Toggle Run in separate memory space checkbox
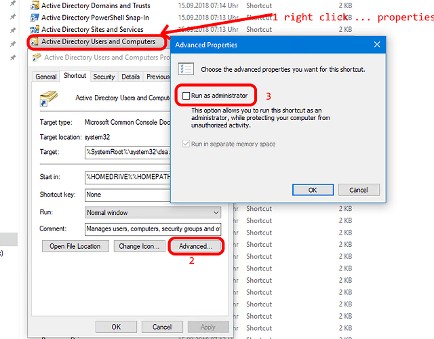Viewport: 434px width, 339px height. click(x=186, y=144)
